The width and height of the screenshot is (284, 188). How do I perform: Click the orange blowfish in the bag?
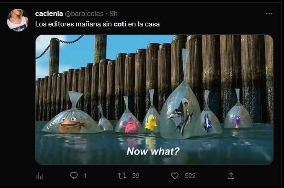69,124
